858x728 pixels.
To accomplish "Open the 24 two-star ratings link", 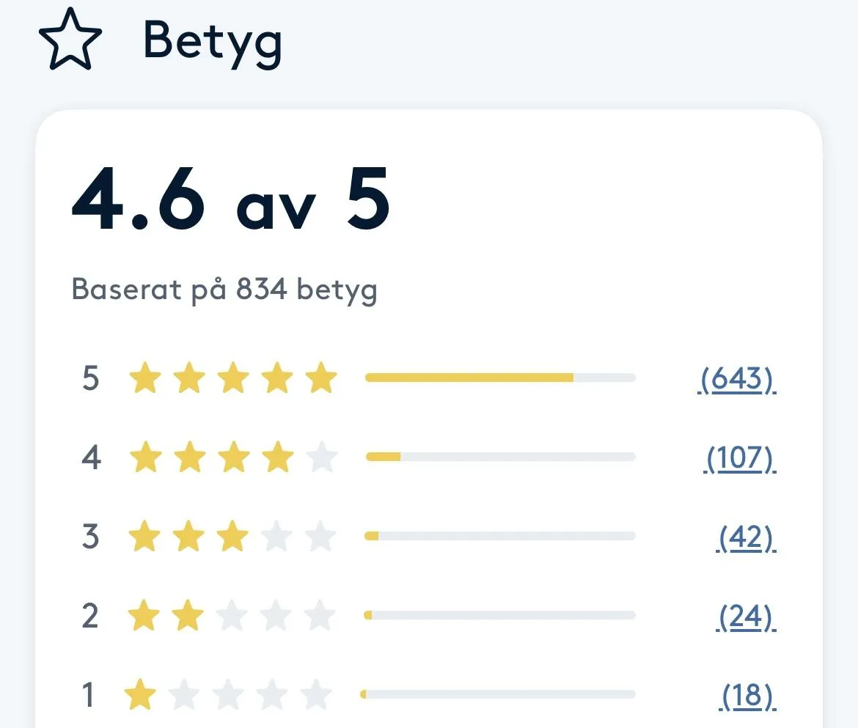I will coord(746,617).
